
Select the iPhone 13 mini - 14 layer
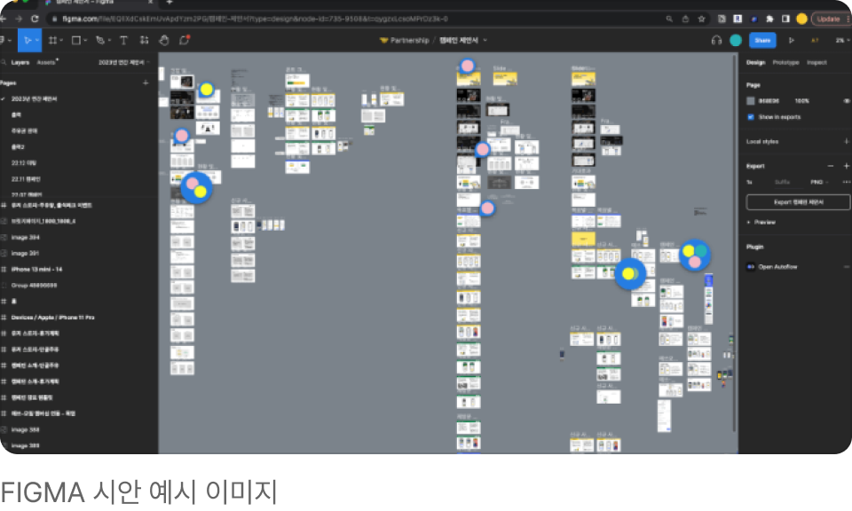(x=36, y=269)
